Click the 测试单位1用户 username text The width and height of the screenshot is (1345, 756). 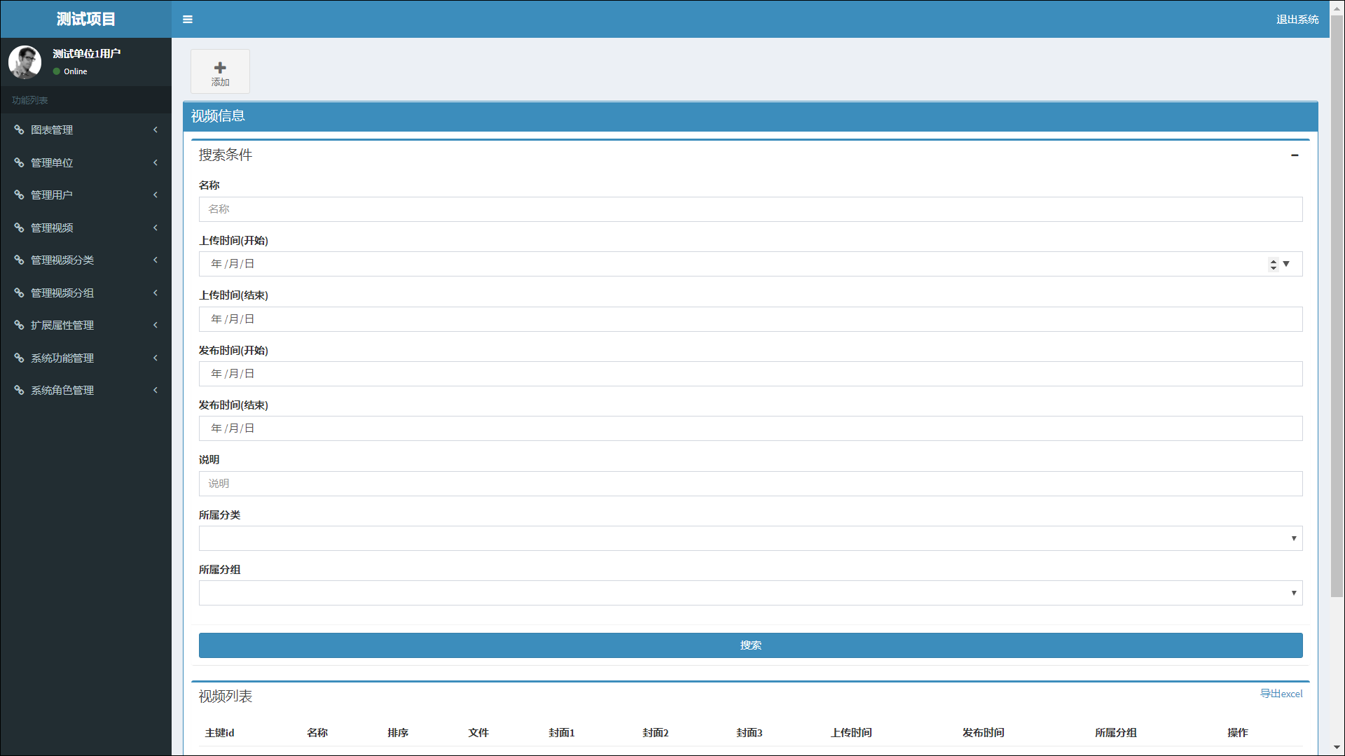coord(86,54)
